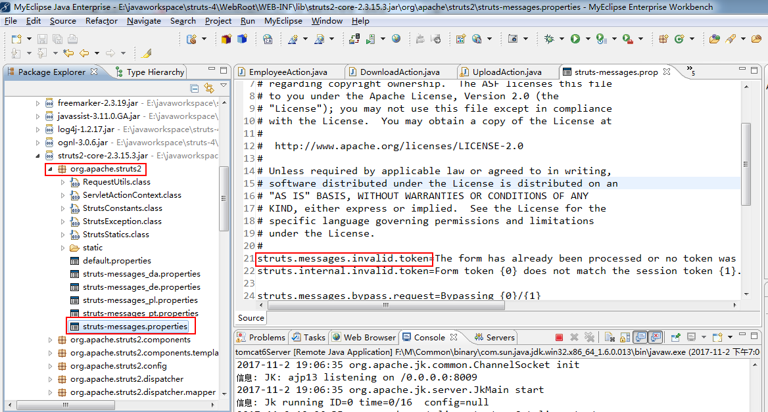This screenshot has width=768, height=412.
Task: Click the New wizard toolbar icon
Action: [16, 39]
